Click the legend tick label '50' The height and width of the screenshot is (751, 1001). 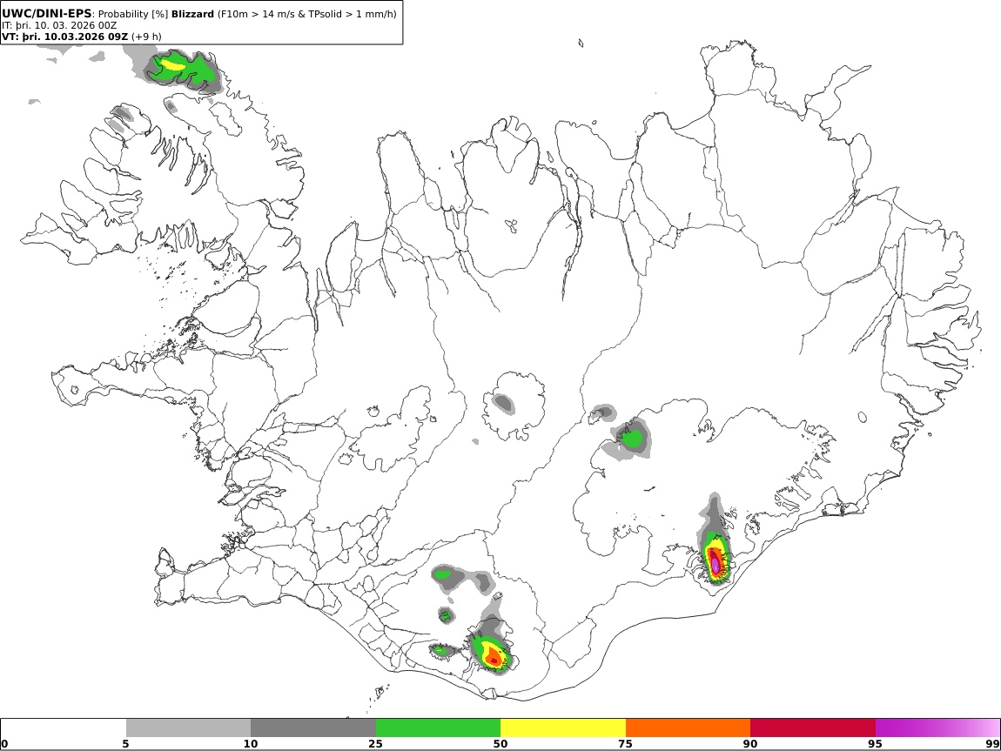[500, 744]
